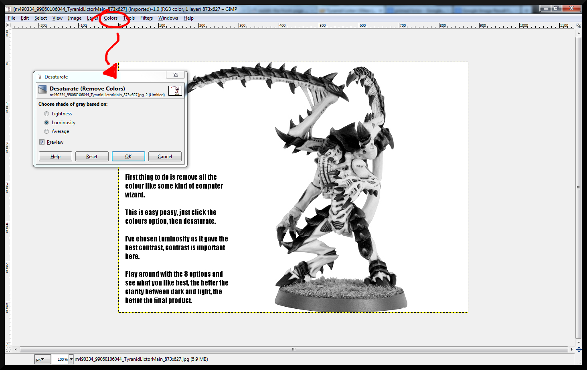Image resolution: width=587 pixels, height=370 pixels.
Task: Click the 100% zoom input field
Action: pos(60,359)
